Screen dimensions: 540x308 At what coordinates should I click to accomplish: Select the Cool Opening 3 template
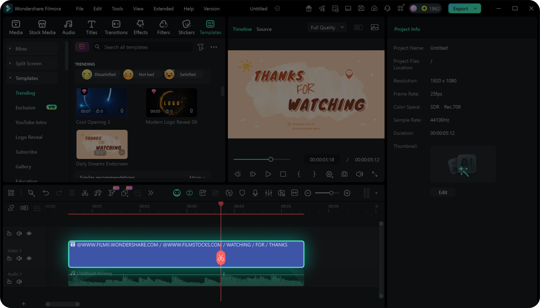[102, 102]
